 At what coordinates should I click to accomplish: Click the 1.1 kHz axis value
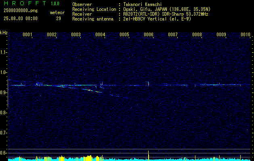coord(4,52)
